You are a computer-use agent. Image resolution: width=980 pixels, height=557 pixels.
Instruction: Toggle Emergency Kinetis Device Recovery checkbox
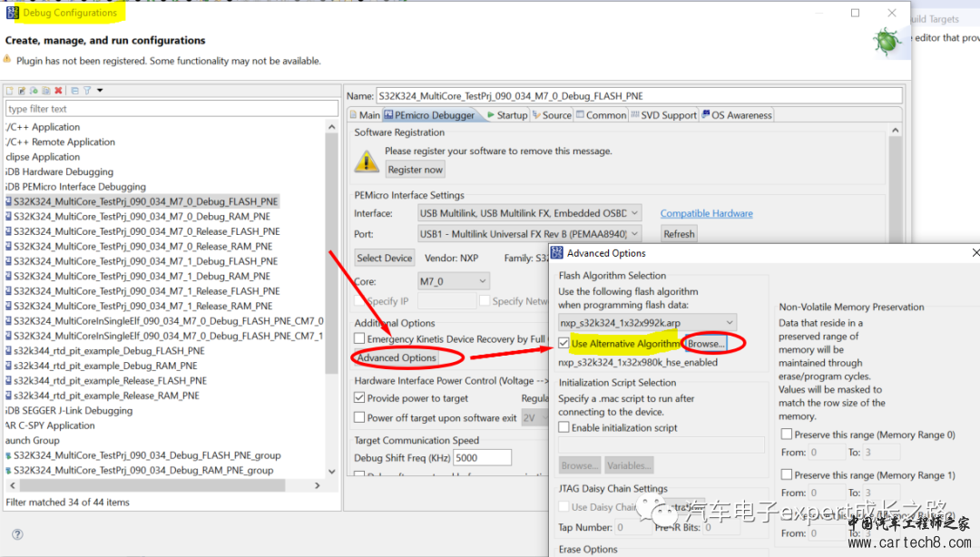[x=359, y=338]
